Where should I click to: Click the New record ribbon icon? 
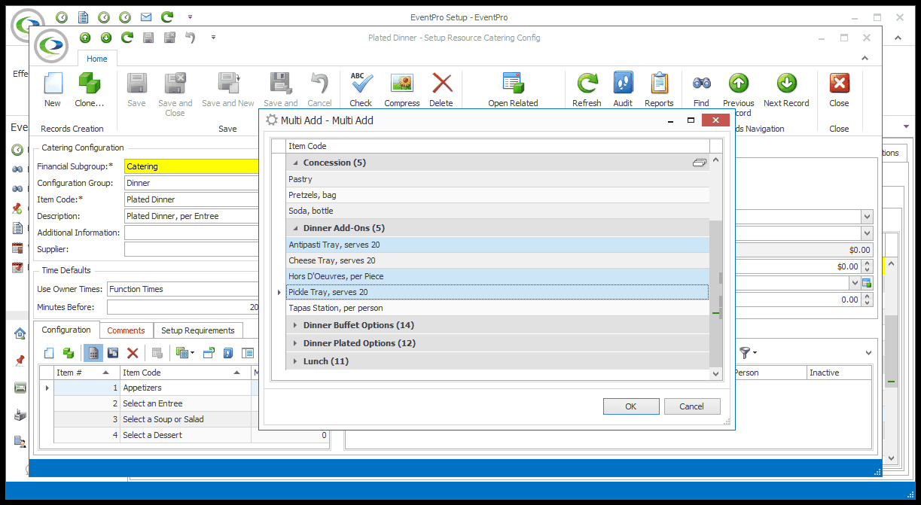[53, 84]
